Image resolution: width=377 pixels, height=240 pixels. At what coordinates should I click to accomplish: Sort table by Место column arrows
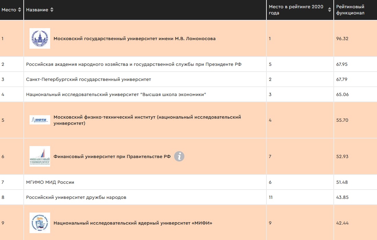pos(20,10)
